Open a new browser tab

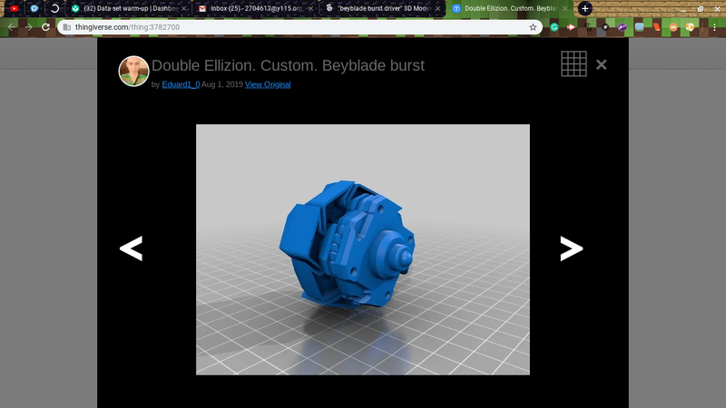(585, 8)
